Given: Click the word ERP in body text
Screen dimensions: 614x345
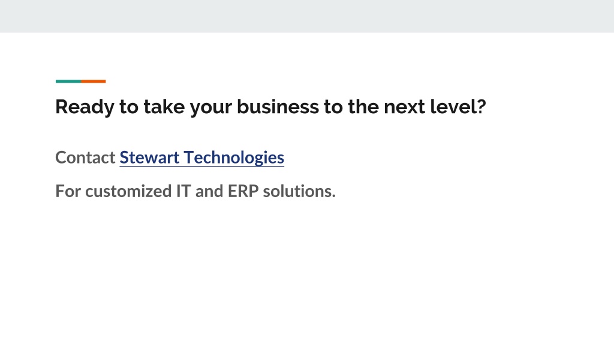Looking at the screenshot, I should [243, 191].
